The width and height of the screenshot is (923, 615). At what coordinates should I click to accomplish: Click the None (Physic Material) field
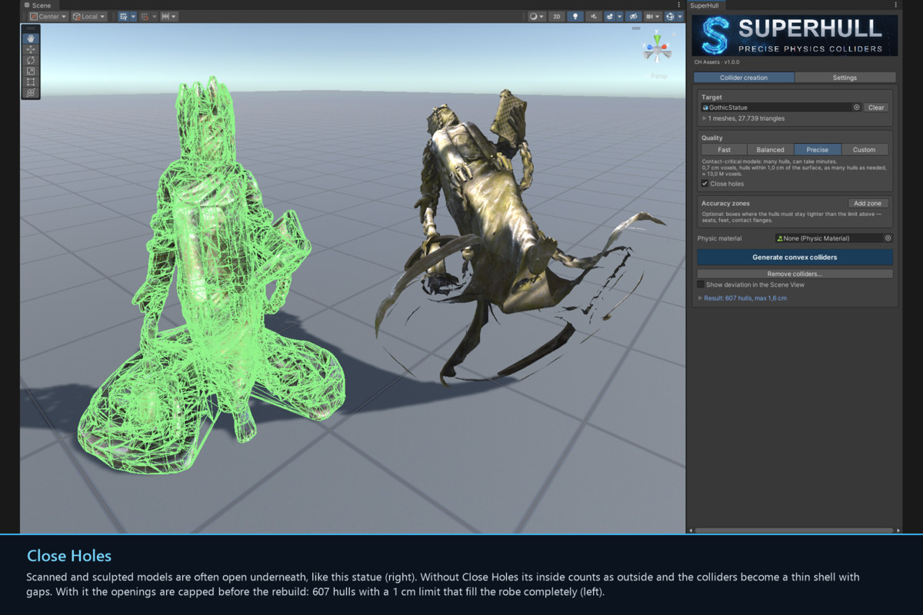click(x=834, y=238)
